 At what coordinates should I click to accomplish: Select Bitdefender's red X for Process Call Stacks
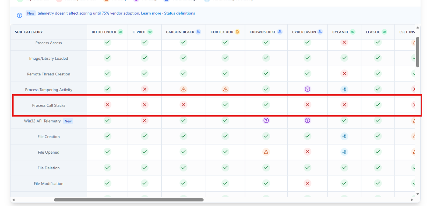pyautogui.click(x=108, y=105)
